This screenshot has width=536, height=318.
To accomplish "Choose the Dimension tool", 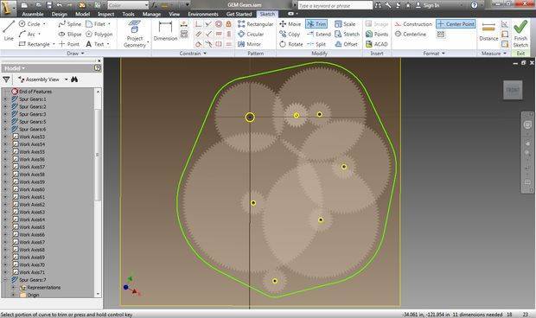I will click(x=165, y=31).
